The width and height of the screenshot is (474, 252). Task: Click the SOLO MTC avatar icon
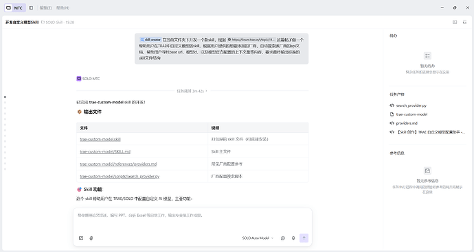click(79, 79)
